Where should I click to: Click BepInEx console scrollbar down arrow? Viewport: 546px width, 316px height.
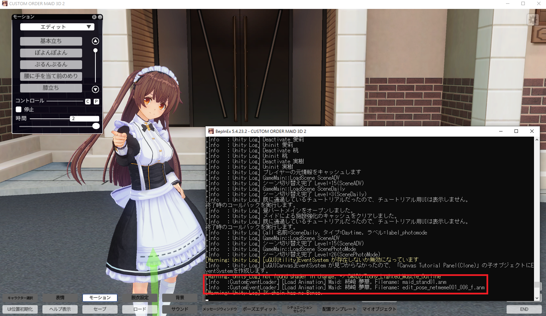[x=537, y=298]
